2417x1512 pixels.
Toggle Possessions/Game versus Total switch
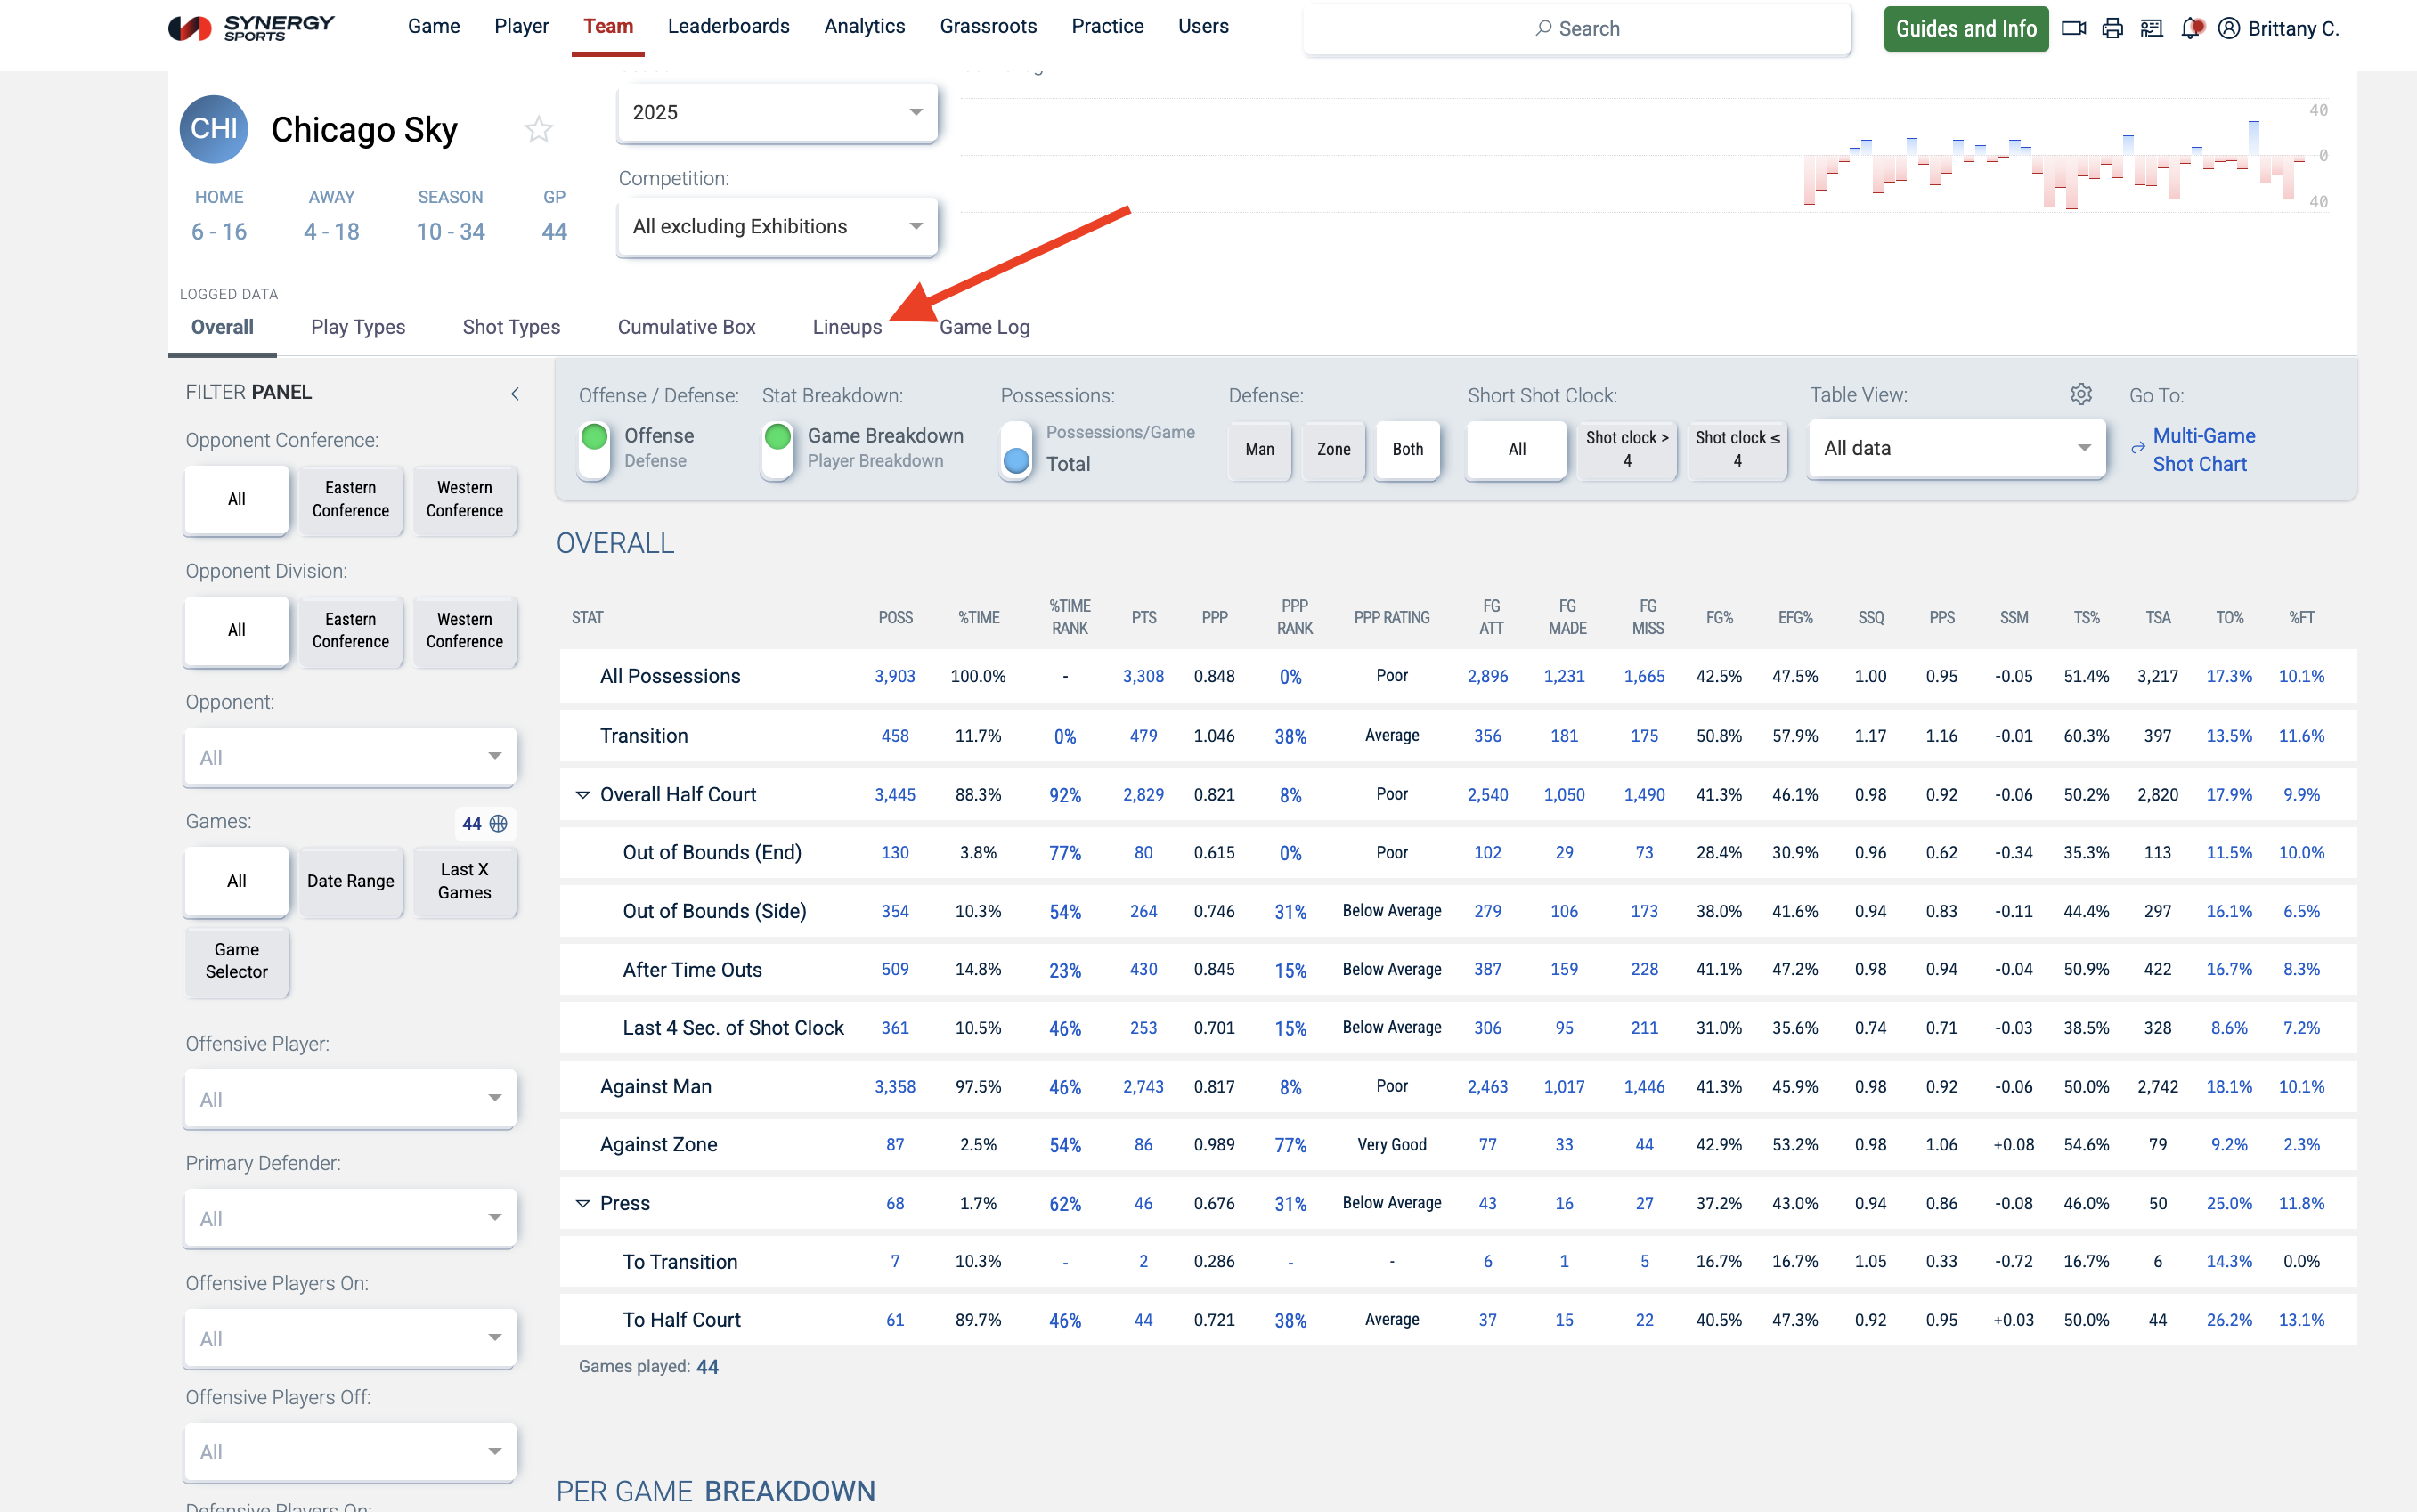click(x=1016, y=448)
